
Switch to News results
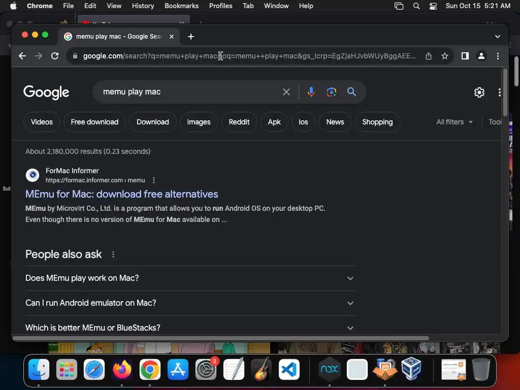[335, 122]
